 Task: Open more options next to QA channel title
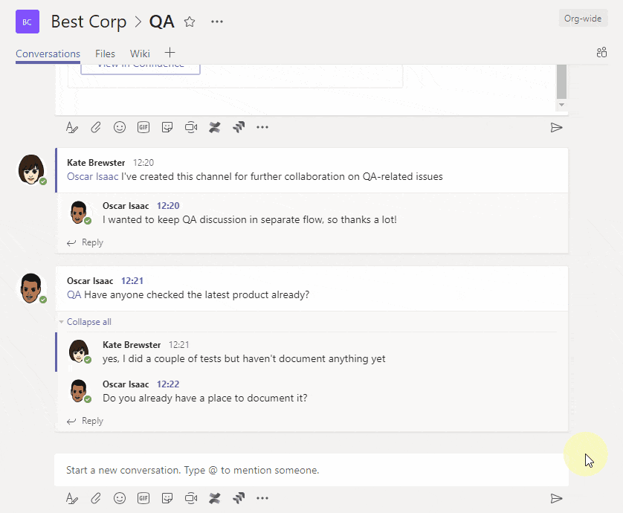click(x=217, y=22)
